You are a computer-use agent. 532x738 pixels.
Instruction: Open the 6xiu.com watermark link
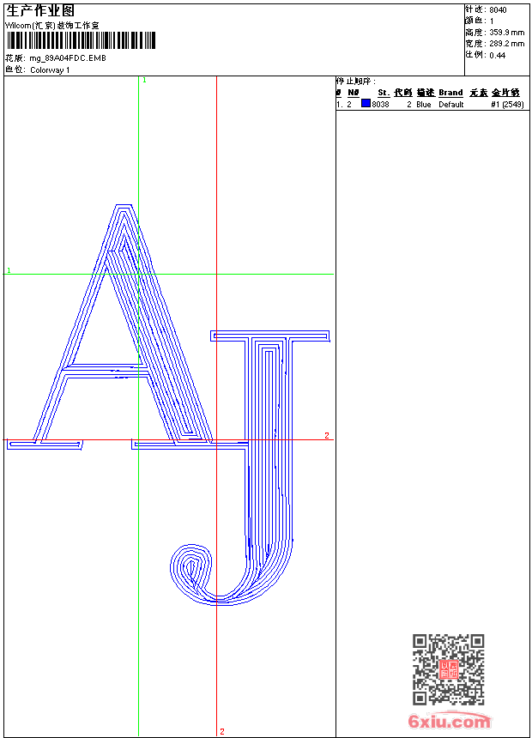click(x=449, y=722)
